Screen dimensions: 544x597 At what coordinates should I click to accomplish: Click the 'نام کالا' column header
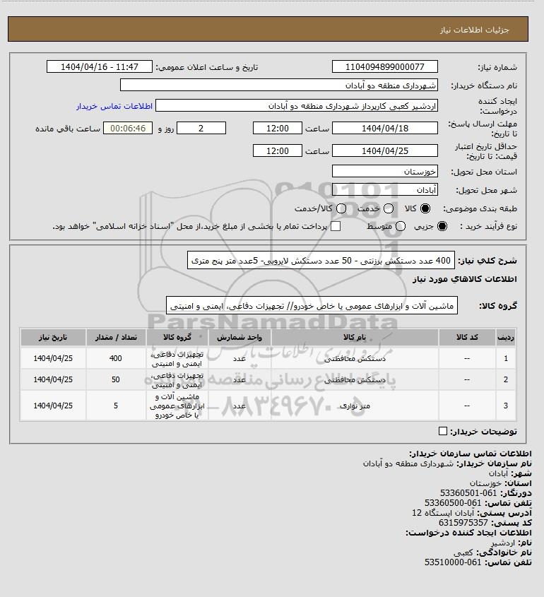click(x=355, y=337)
